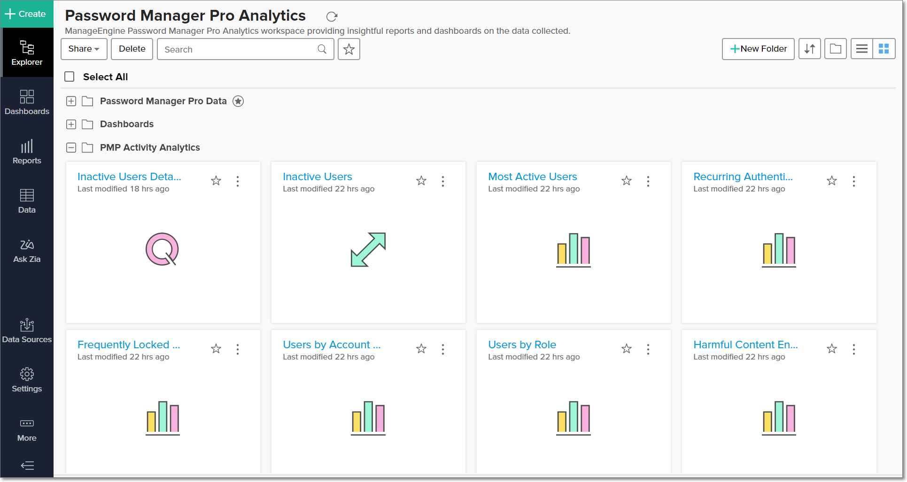The height and width of the screenshot is (482, 907).
Task: Expand the Dashboards folder
Action: click(x=71, y=124)
